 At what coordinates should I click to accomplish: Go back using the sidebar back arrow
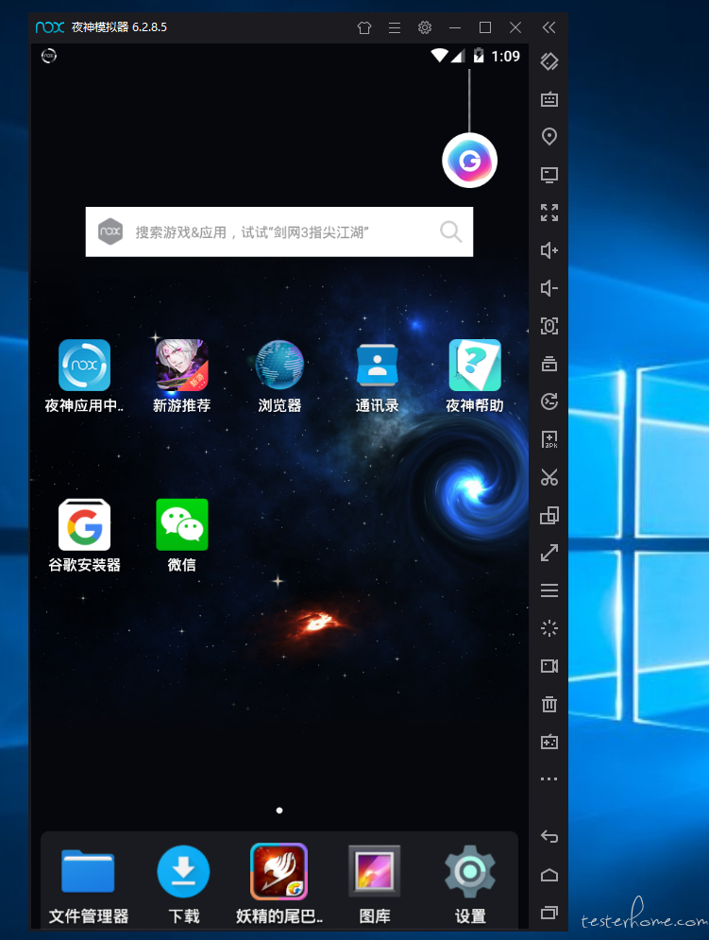click(549, 836)
